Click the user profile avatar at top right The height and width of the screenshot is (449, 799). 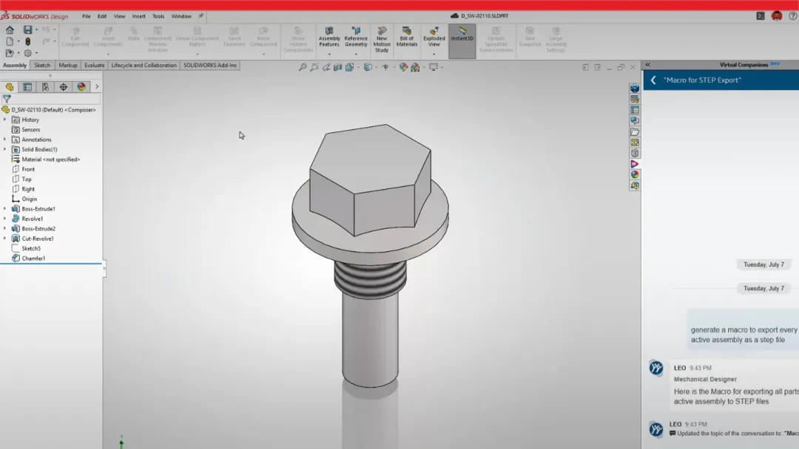[777, 16]
